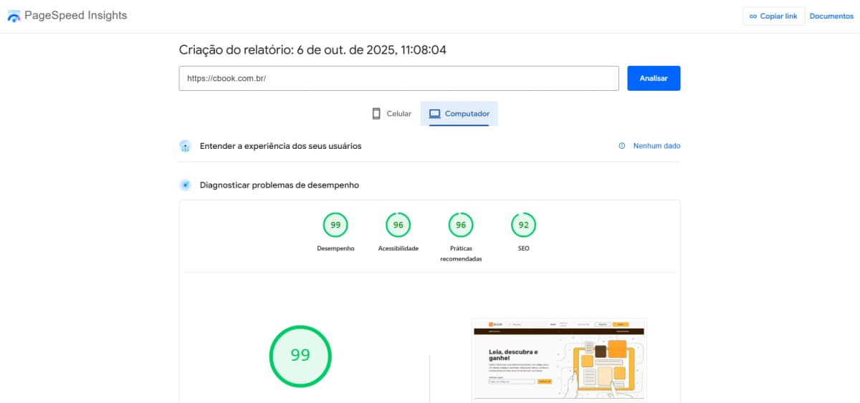860x403 pixels.
Task: Open the Documentos link
Action: [831, 16]
